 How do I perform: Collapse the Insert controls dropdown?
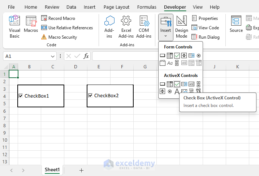pyautogui.click(x=166, y=27)
